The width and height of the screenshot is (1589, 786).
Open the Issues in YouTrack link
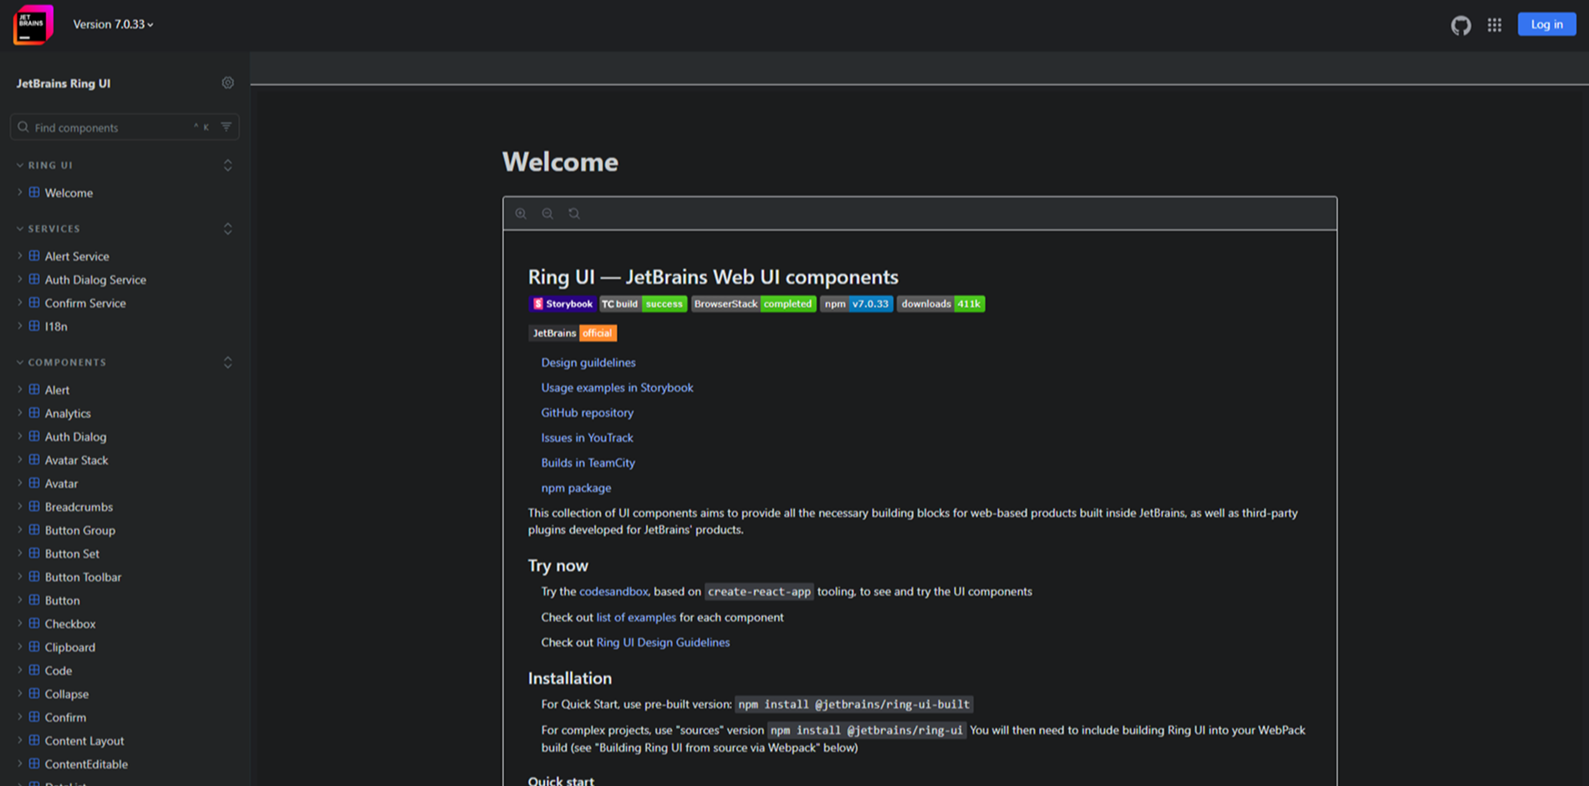point(587,437)
